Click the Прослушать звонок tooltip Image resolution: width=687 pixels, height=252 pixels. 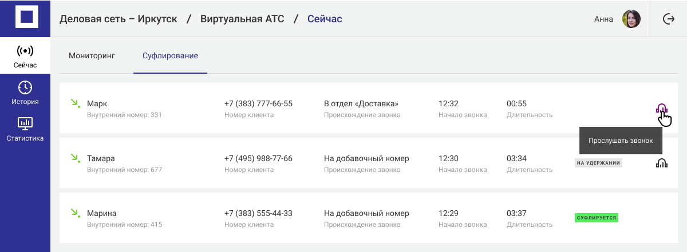point(621,140)
